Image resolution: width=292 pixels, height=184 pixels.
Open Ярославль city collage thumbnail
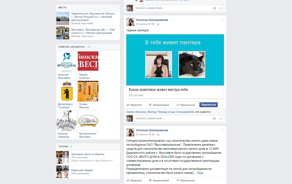(63, 33)
